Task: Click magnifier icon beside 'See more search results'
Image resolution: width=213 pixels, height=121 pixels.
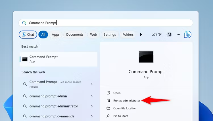Action: pyautogui.click(x=25, y=84)
